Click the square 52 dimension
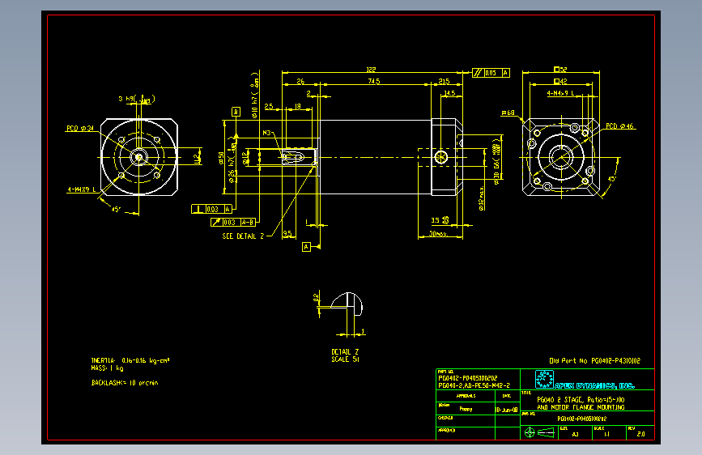 pyautogui.click(x=560, y=70)
